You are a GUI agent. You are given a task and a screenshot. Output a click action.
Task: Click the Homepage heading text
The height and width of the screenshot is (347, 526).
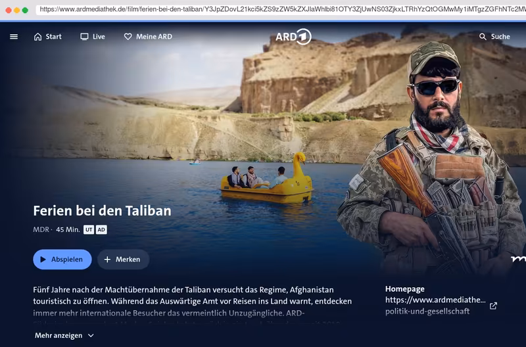[x=405, y=289]
